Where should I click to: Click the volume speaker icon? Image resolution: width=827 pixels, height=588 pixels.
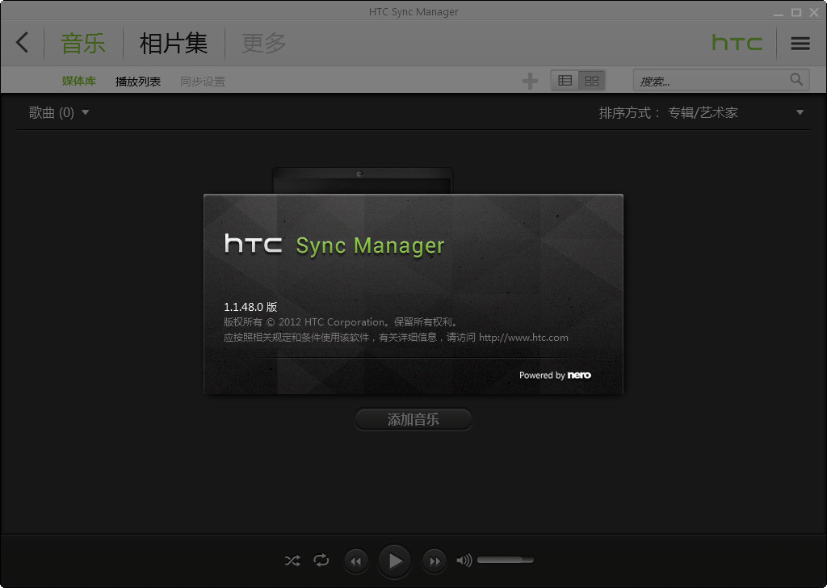click(463, 560)
